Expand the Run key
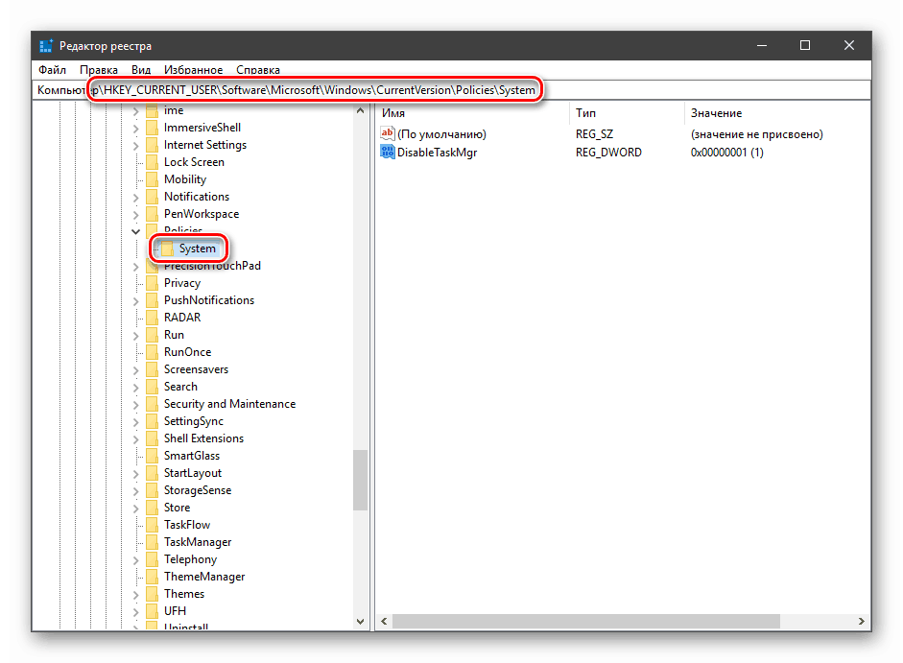Image resolution: width=903 pixels, height=663 pixels. tap(136, 335)
